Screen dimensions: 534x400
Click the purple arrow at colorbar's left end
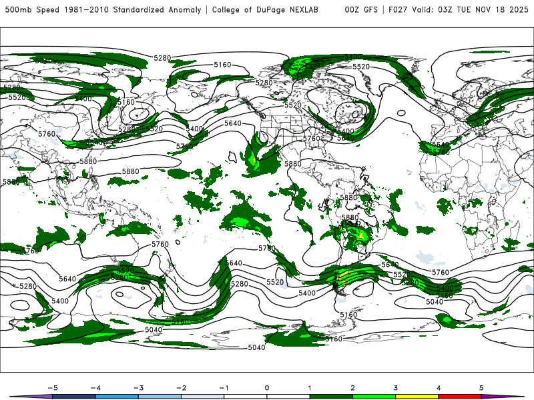pos(31,397)
